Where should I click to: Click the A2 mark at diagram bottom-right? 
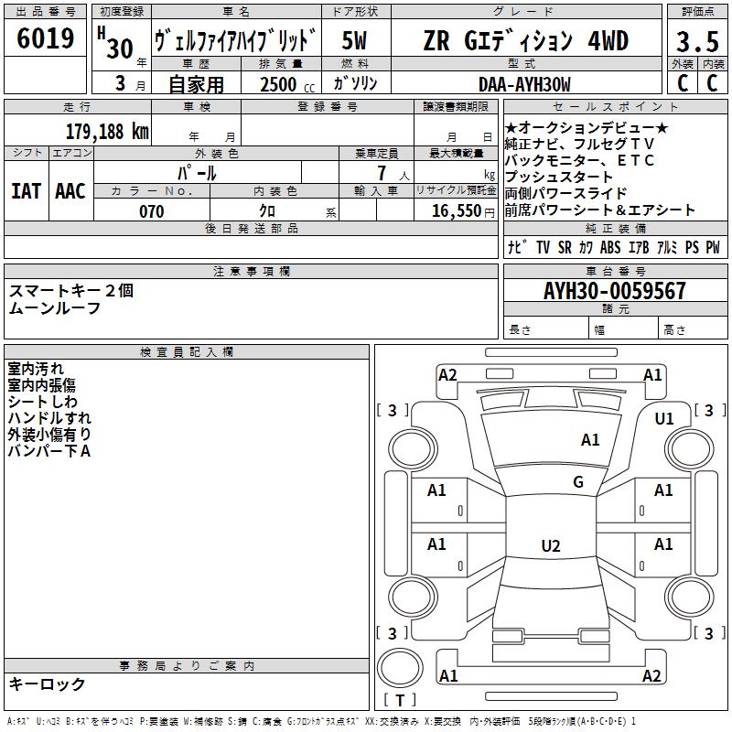click(x=651, y=676)
